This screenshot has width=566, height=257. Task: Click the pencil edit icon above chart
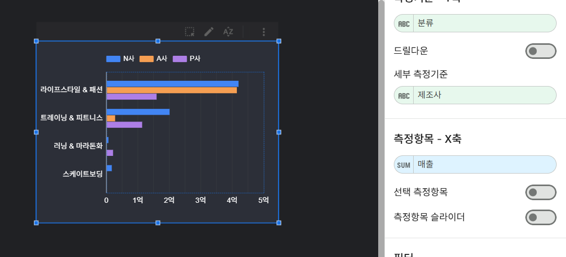[209, 32]
